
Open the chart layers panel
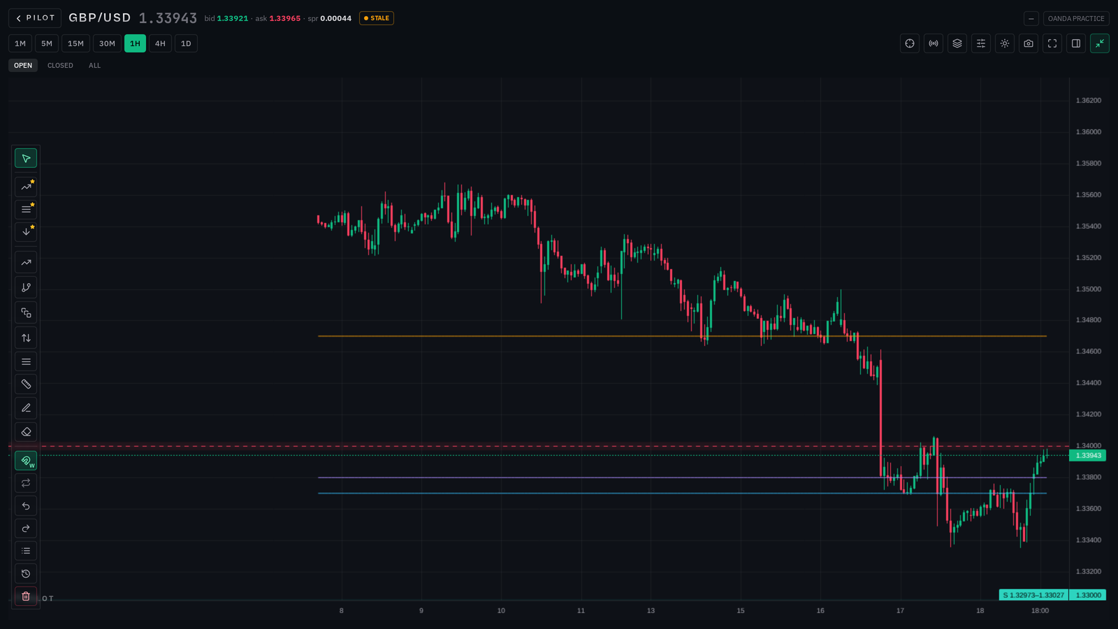coord(957,43)
